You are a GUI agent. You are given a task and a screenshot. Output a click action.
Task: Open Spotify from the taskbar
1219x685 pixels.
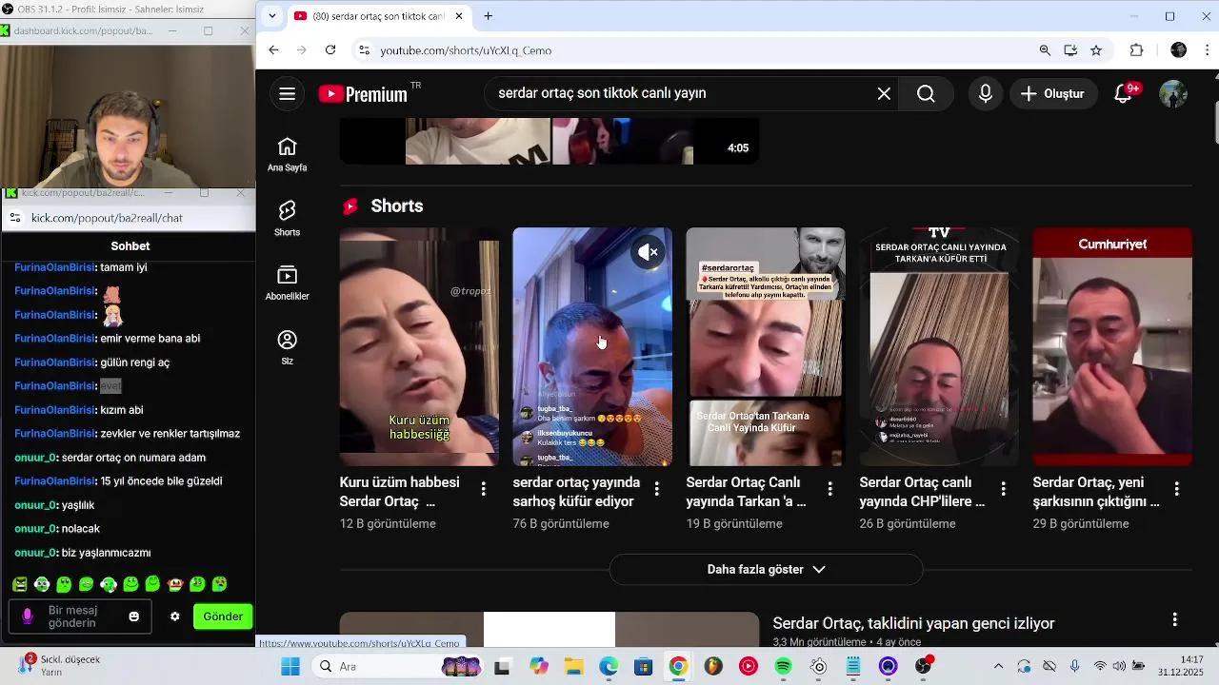point(783,666)
